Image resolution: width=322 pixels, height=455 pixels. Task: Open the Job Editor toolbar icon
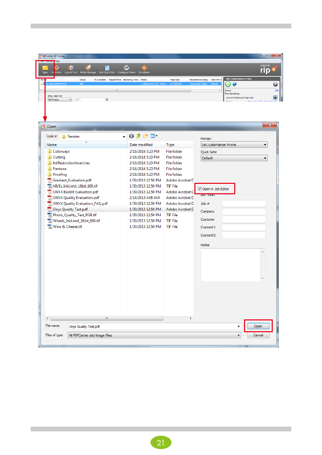click(x=57, y=69)
